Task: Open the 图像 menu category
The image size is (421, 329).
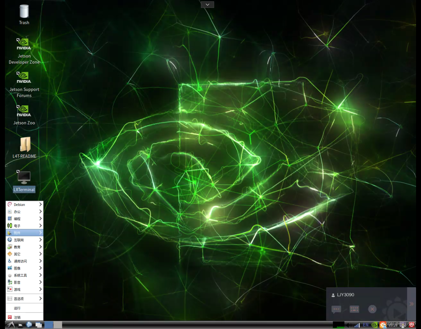Action: pos(25,268)
